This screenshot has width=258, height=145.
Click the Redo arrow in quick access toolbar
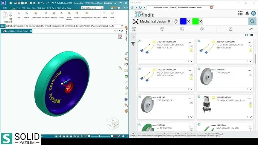(x=47, y=3)
